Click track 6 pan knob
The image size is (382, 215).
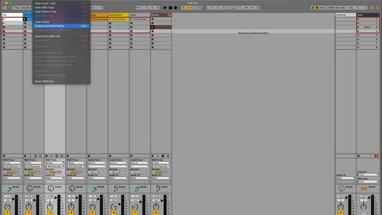point(113,207)
